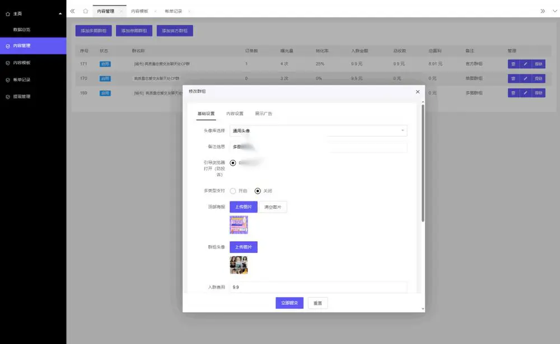
Task: Click 添加官方群组 button
Action: click(x=175, y=31)
